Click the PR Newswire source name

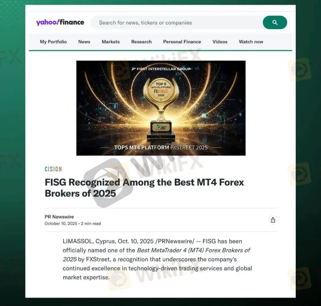coord(59,217)
